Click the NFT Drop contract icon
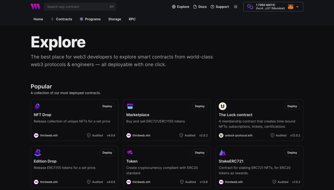This screenshot has height=190, width=334. pyautogui.click(x=37, y=106)
